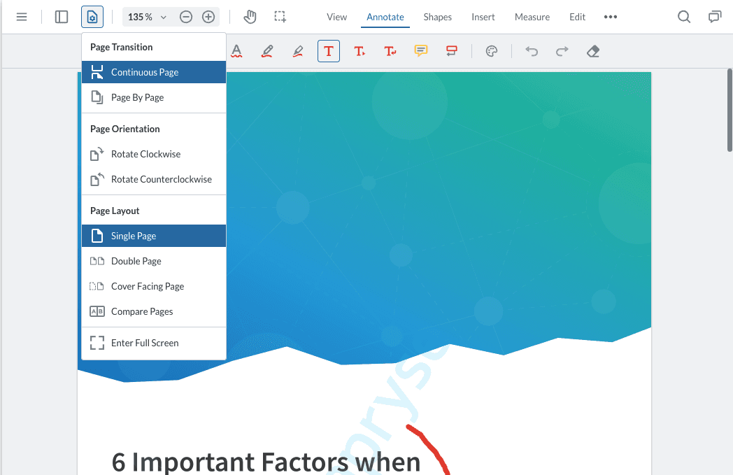Select the free text T tool
Screen dimensions: 733x475
(329, 51)
